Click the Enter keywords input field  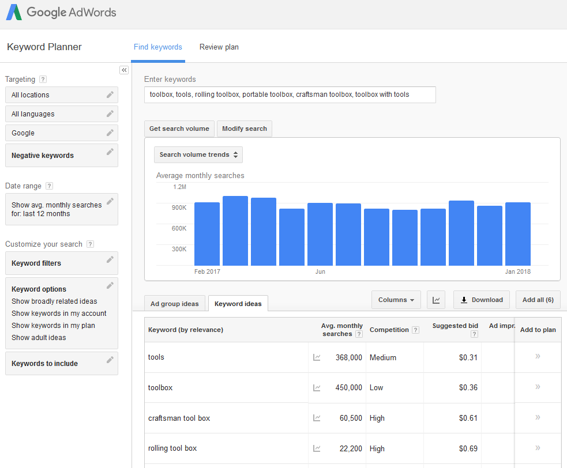pos(290,95)
